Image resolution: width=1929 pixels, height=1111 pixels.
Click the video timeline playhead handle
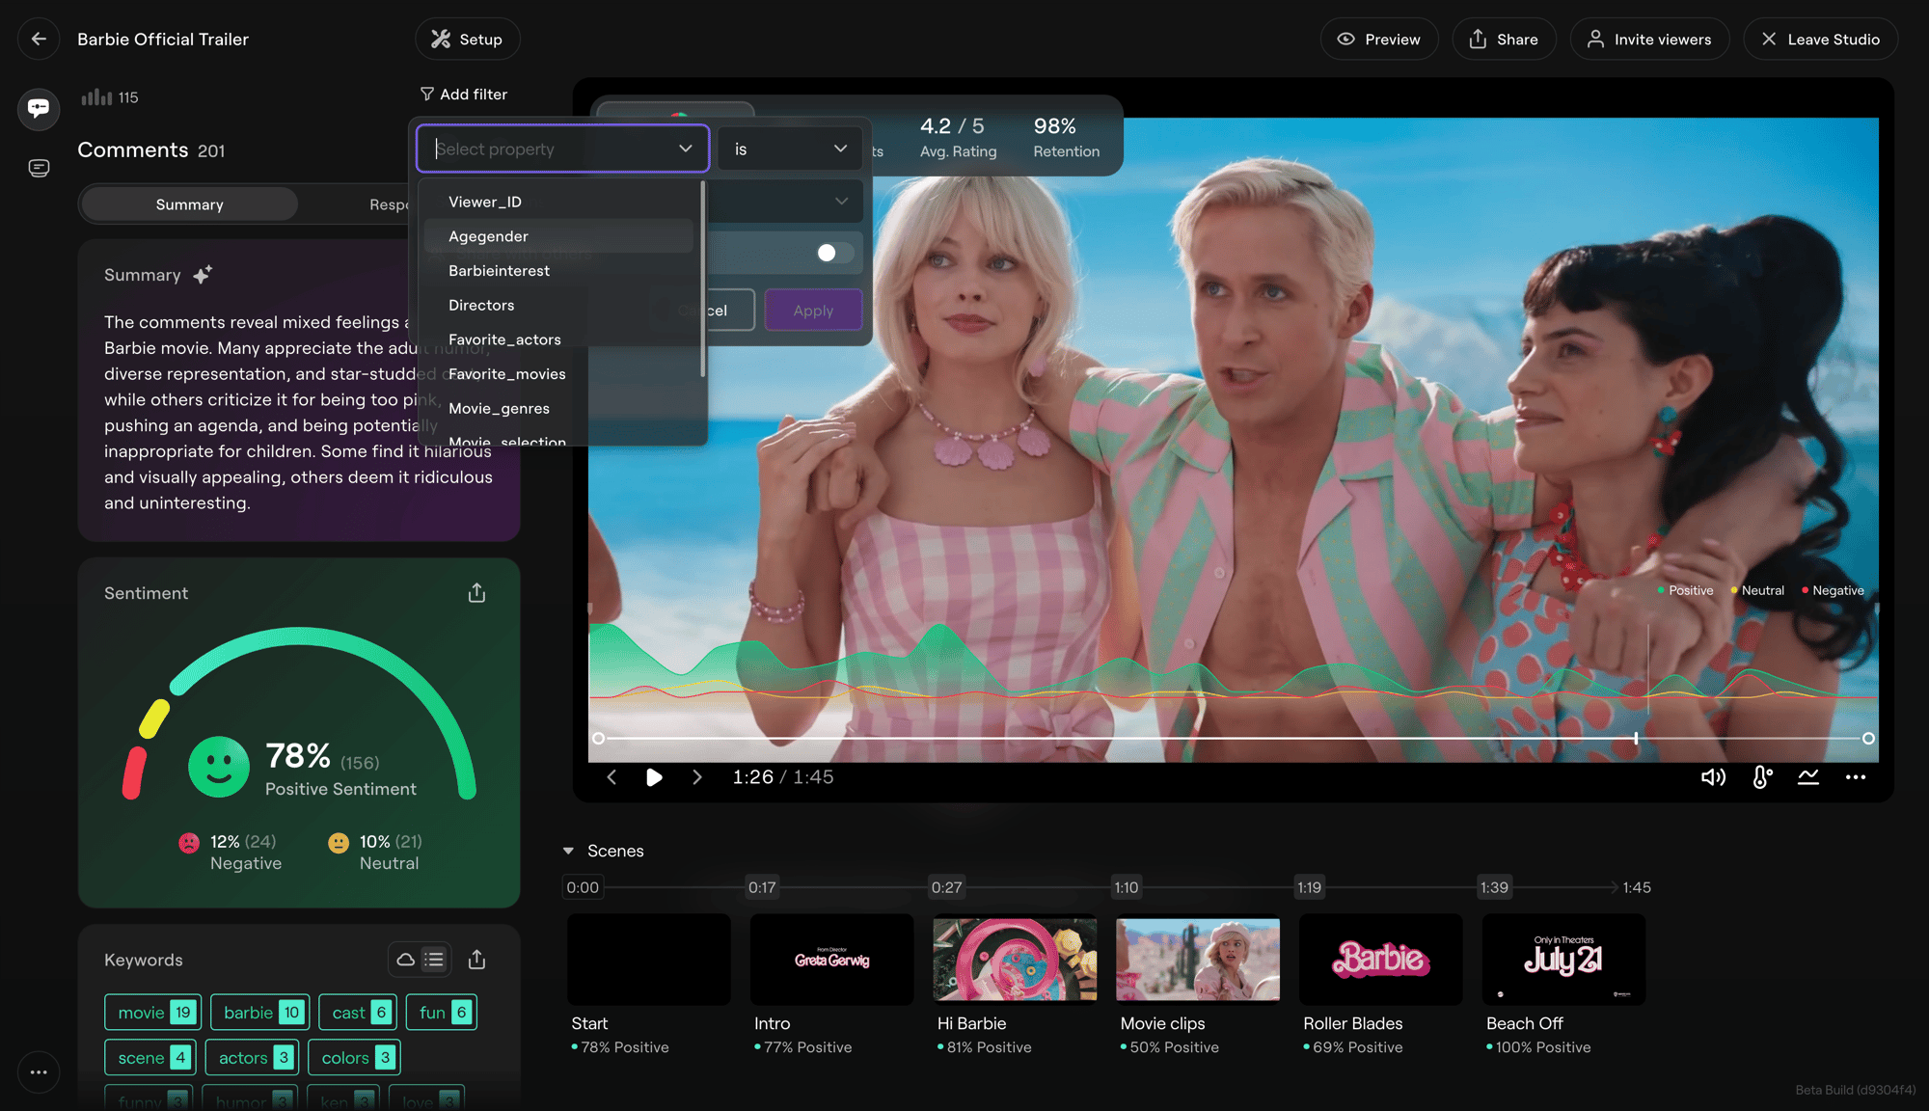pyautogui.click(x=1636, y=738)
